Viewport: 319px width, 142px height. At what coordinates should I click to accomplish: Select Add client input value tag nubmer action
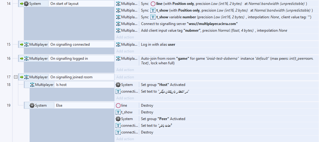[214, 30]
